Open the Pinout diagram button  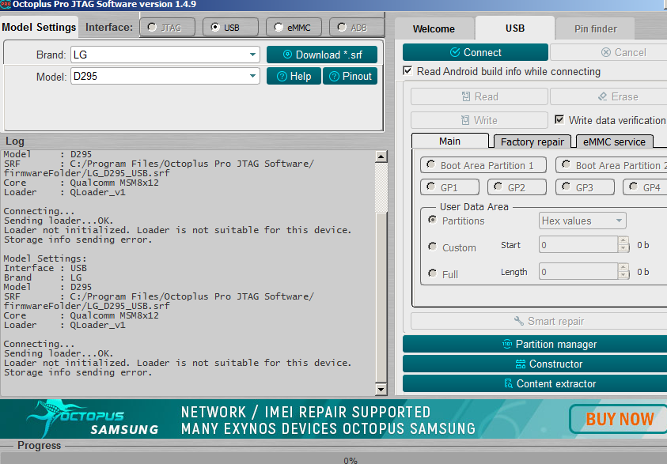point(350,76)
